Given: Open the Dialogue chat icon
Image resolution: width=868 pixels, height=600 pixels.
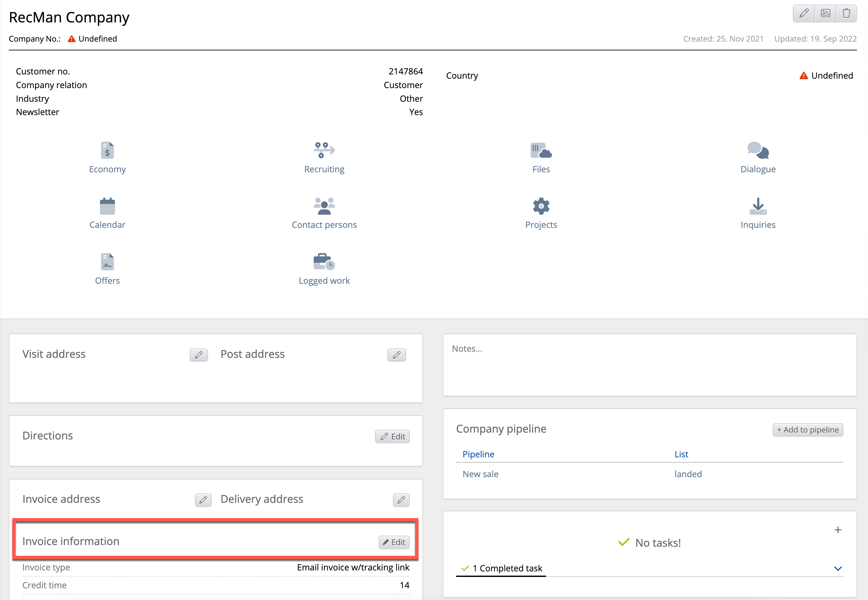Looking at the screenshot, I should 758,150.
